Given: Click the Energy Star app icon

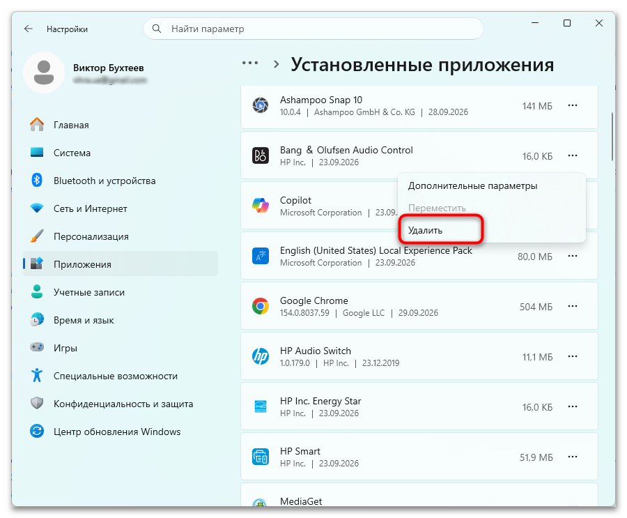Looking at the screenshot, I should [261, 406].
